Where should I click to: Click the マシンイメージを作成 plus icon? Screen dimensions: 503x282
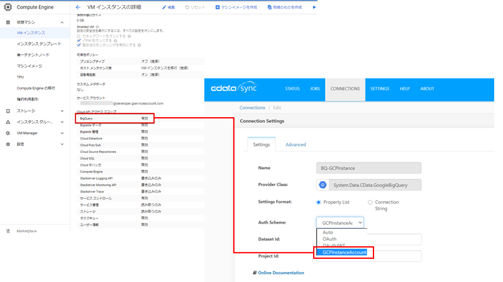[218, 8]
